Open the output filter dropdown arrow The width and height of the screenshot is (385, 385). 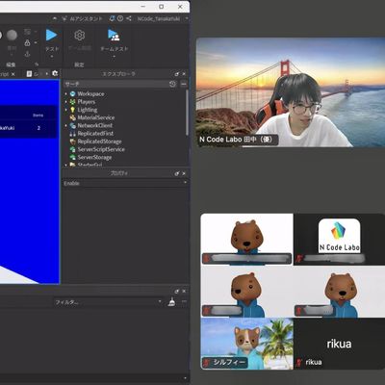click(160, 302)
